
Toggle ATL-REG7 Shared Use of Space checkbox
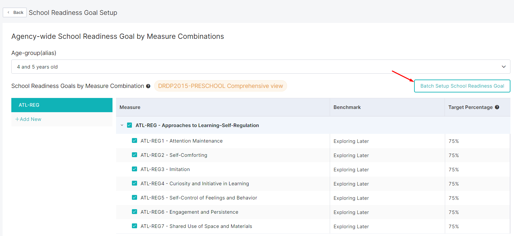click(134, 226)
